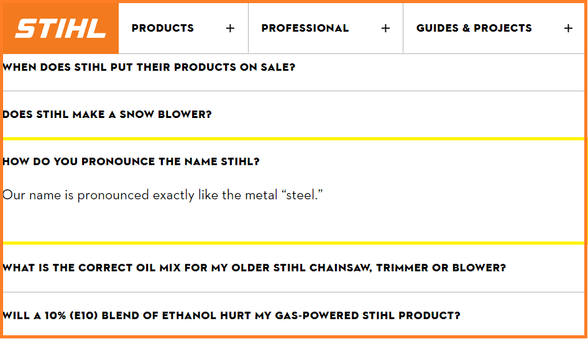Screen dimensions: 588x339
Task: Expand Professional menu with plus icon
Action: (385, 29)
